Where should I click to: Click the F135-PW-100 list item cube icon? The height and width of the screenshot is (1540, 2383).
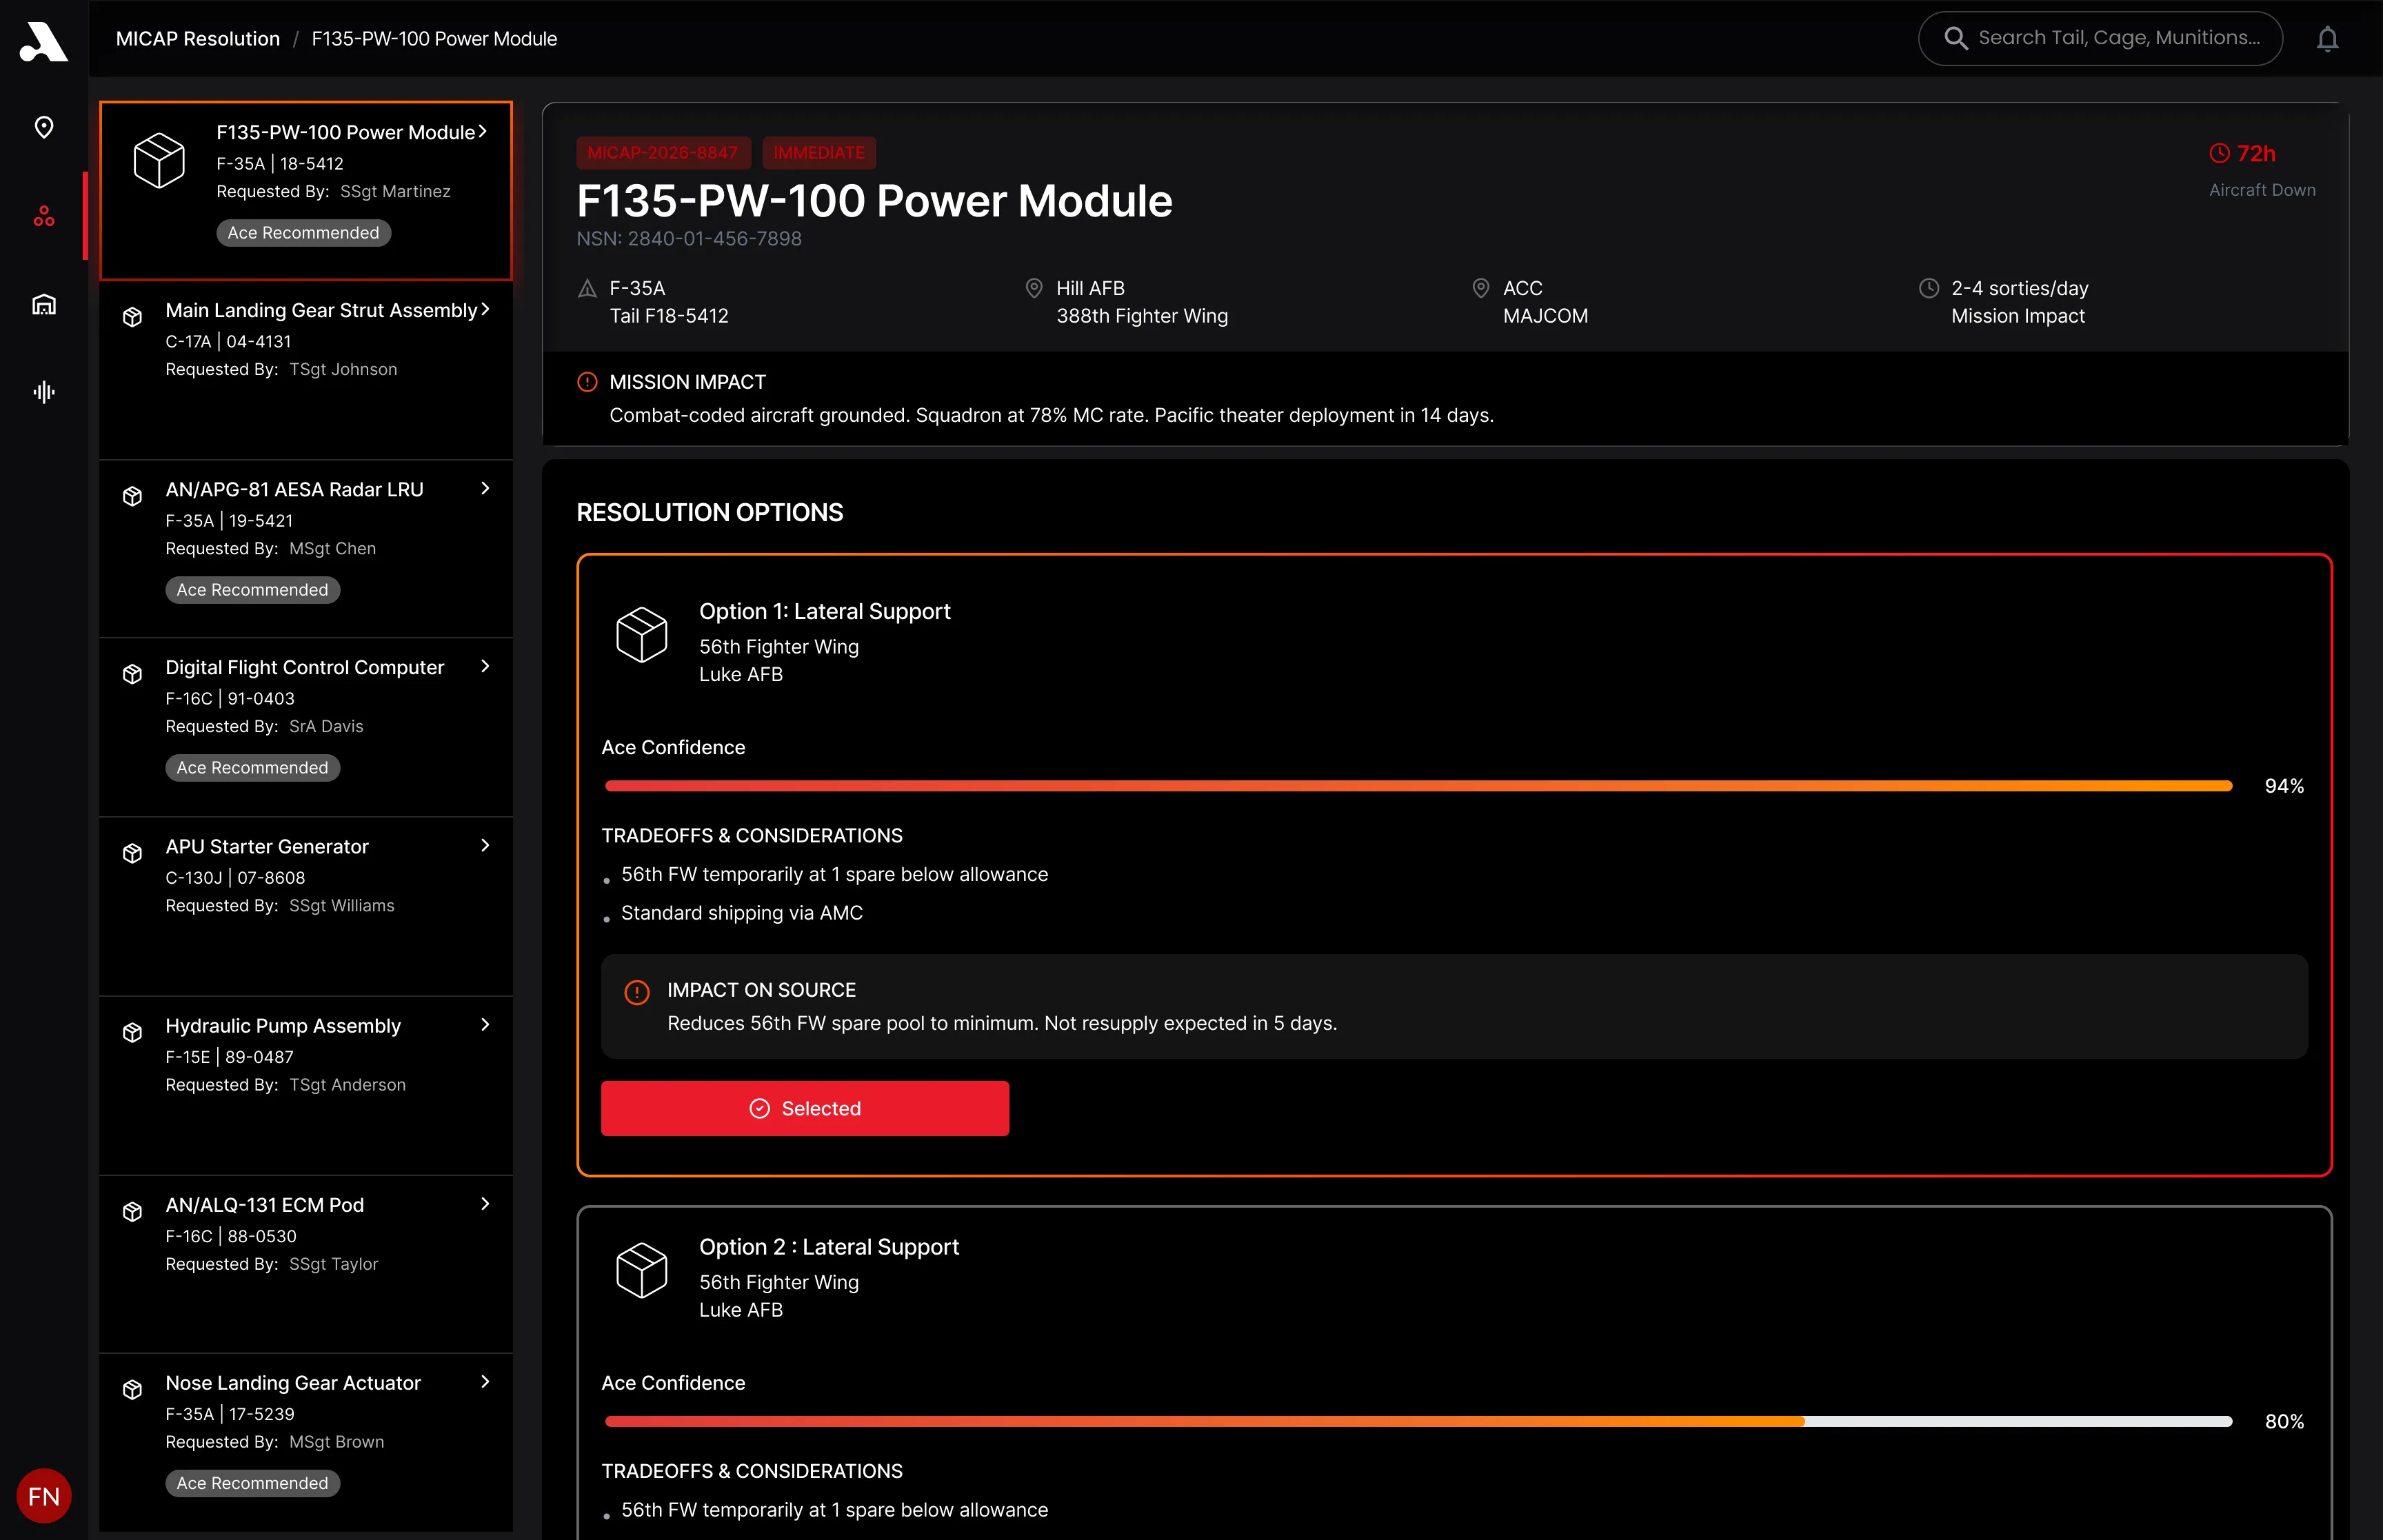(159, 160)
